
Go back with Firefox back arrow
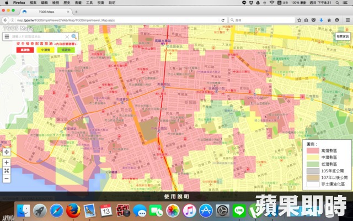(x=6, y=20)
